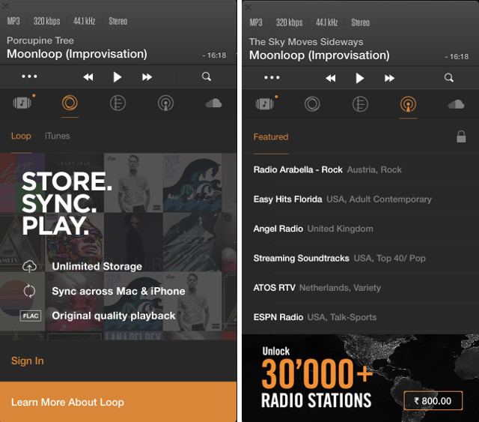Click Learn More About Loop button
Screen dimensions: 479x422
pos(118,402)
